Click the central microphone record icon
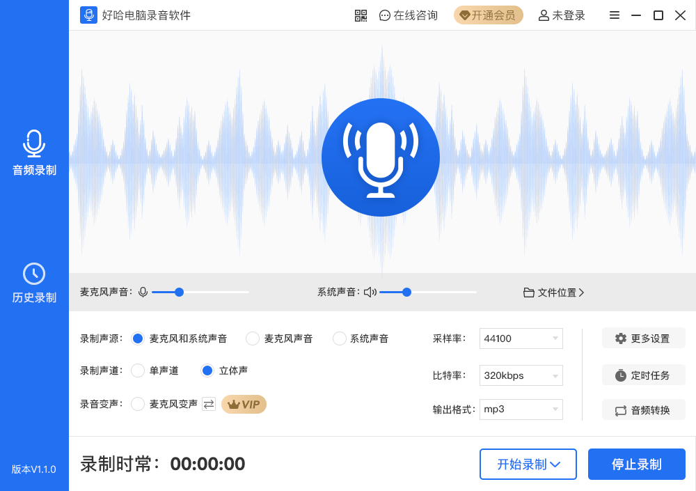The width and height of the screenshot is (696, 491). pos(381,157)
